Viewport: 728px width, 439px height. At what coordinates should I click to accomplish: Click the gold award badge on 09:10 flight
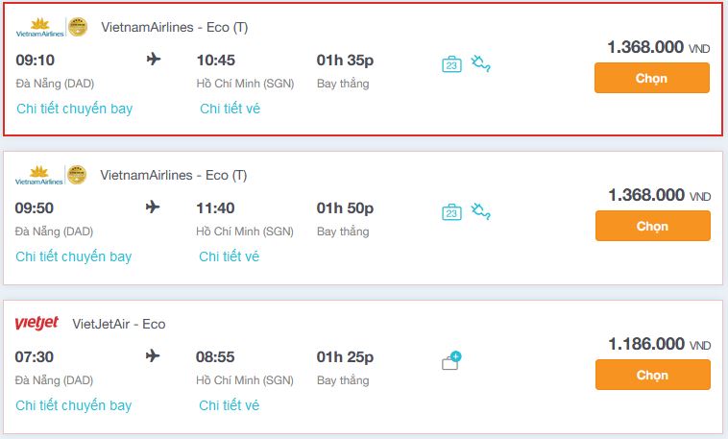(78, 27)
